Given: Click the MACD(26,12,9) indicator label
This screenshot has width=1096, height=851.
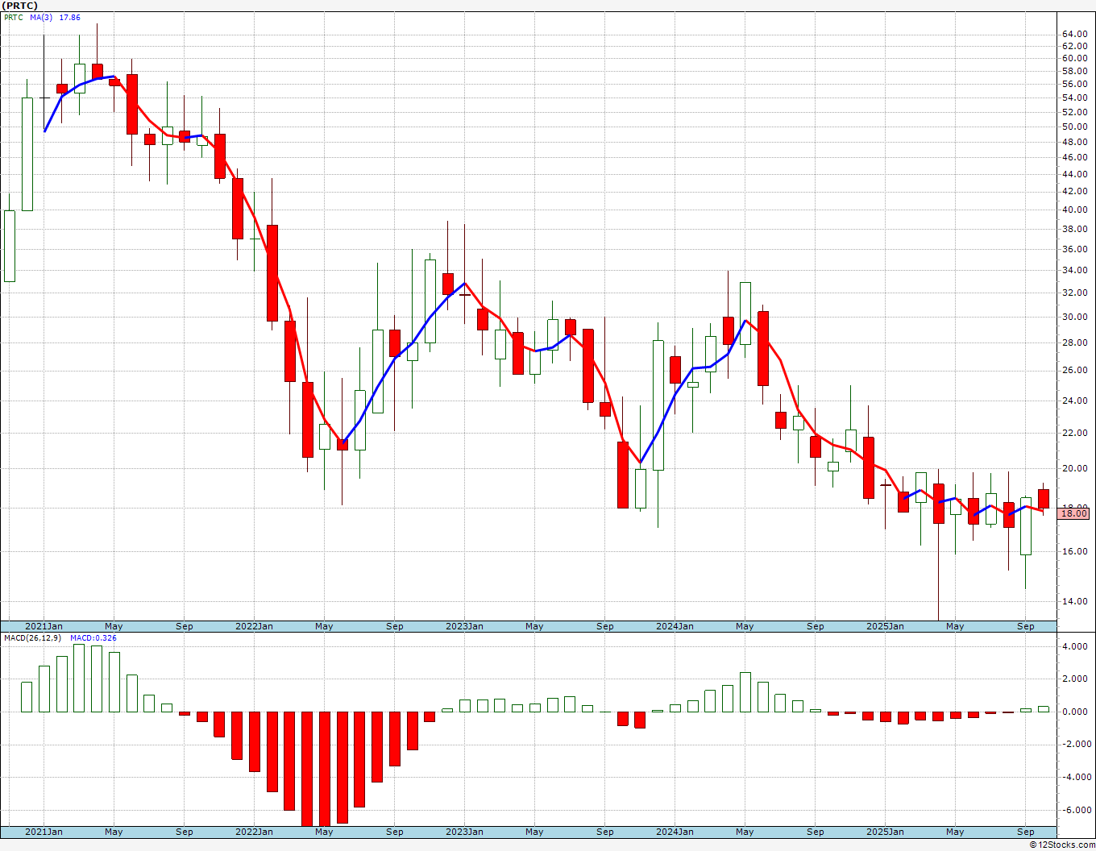Looking at the screenshot, I should click(x=34, y=637).
